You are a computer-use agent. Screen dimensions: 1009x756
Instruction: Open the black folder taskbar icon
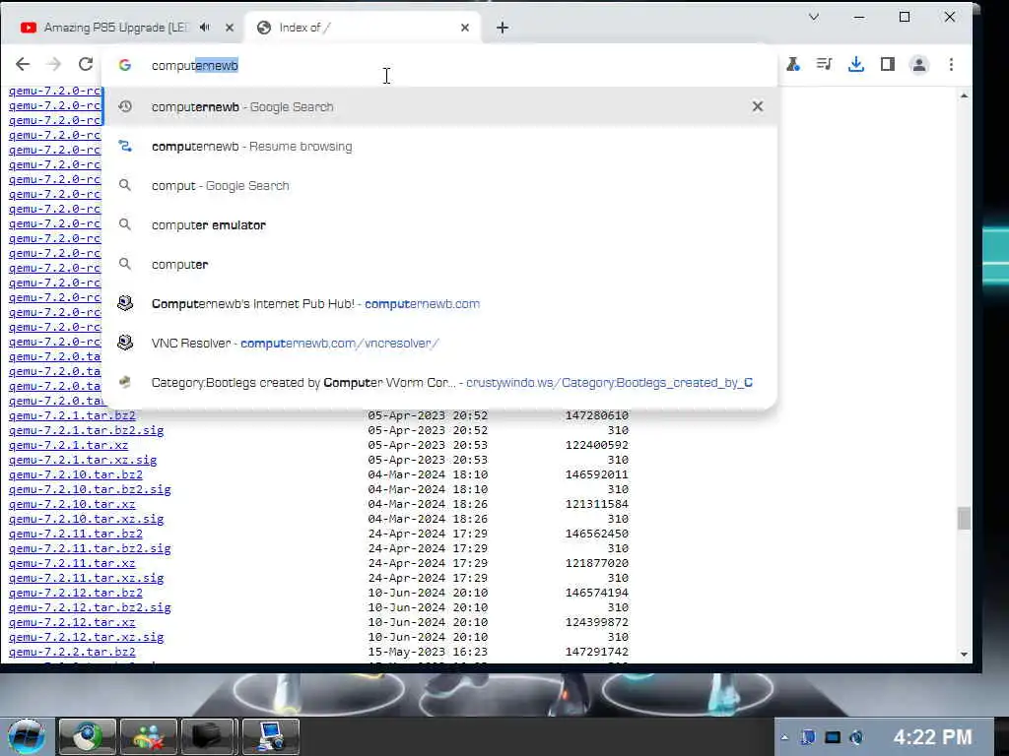tap(209, 736)
